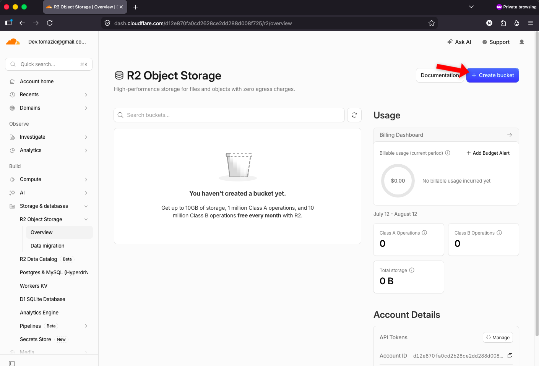This screenshot has height=366, width=539.
Task: Select the Overview sidebar item
Action: [x=59, y=232]
